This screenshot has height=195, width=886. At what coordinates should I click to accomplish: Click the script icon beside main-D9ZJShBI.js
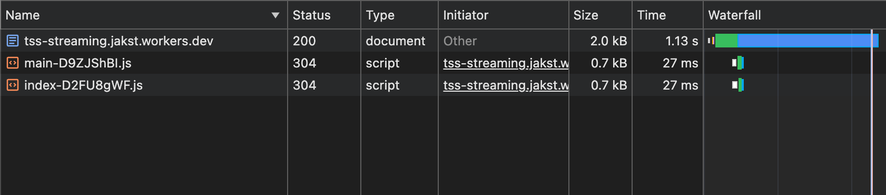13,63
